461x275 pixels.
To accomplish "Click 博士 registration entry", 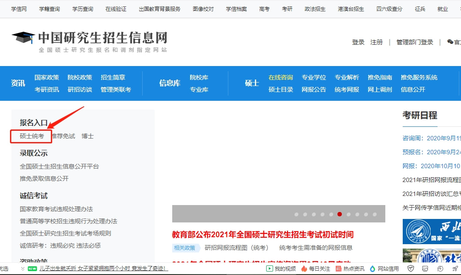I will coord(87,136).
